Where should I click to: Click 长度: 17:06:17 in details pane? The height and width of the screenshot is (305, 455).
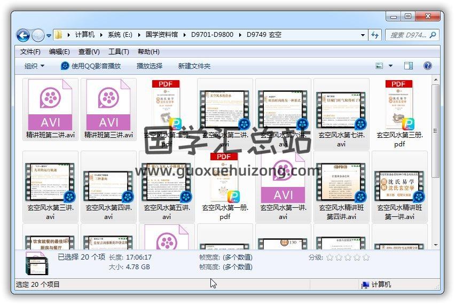pyautogui.click(x=130, y=257)
